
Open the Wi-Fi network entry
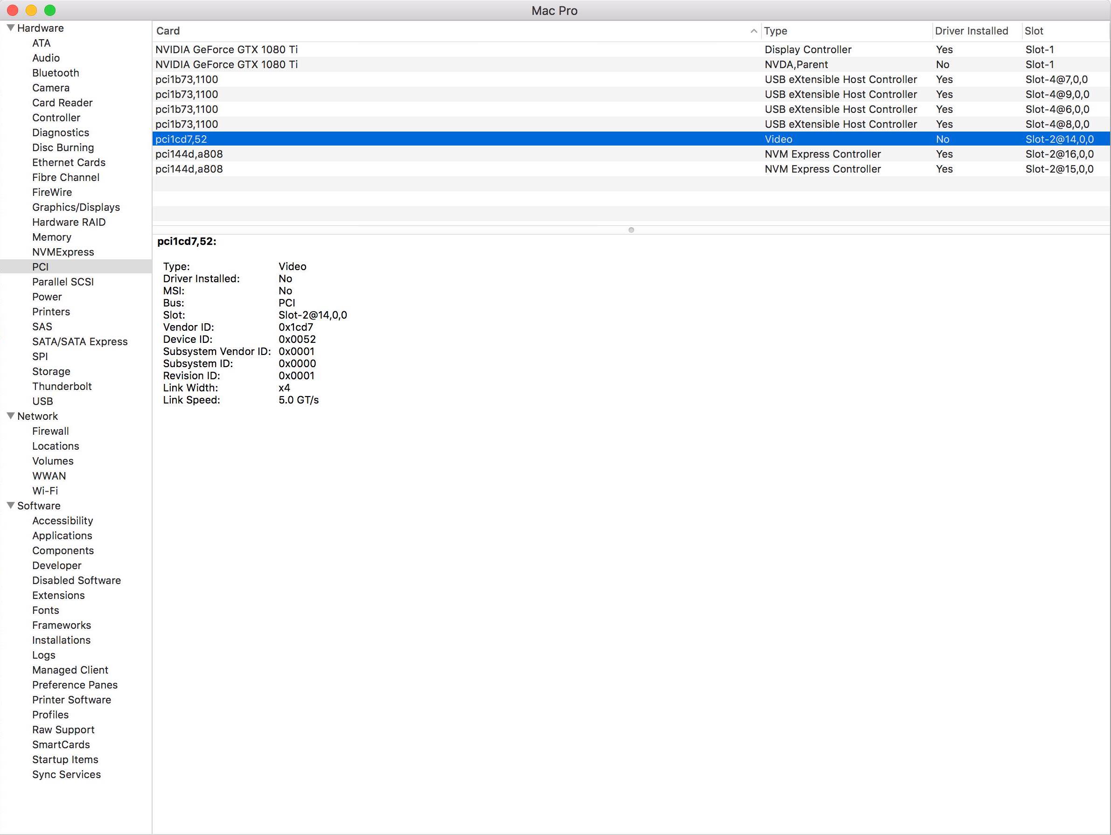45,491
